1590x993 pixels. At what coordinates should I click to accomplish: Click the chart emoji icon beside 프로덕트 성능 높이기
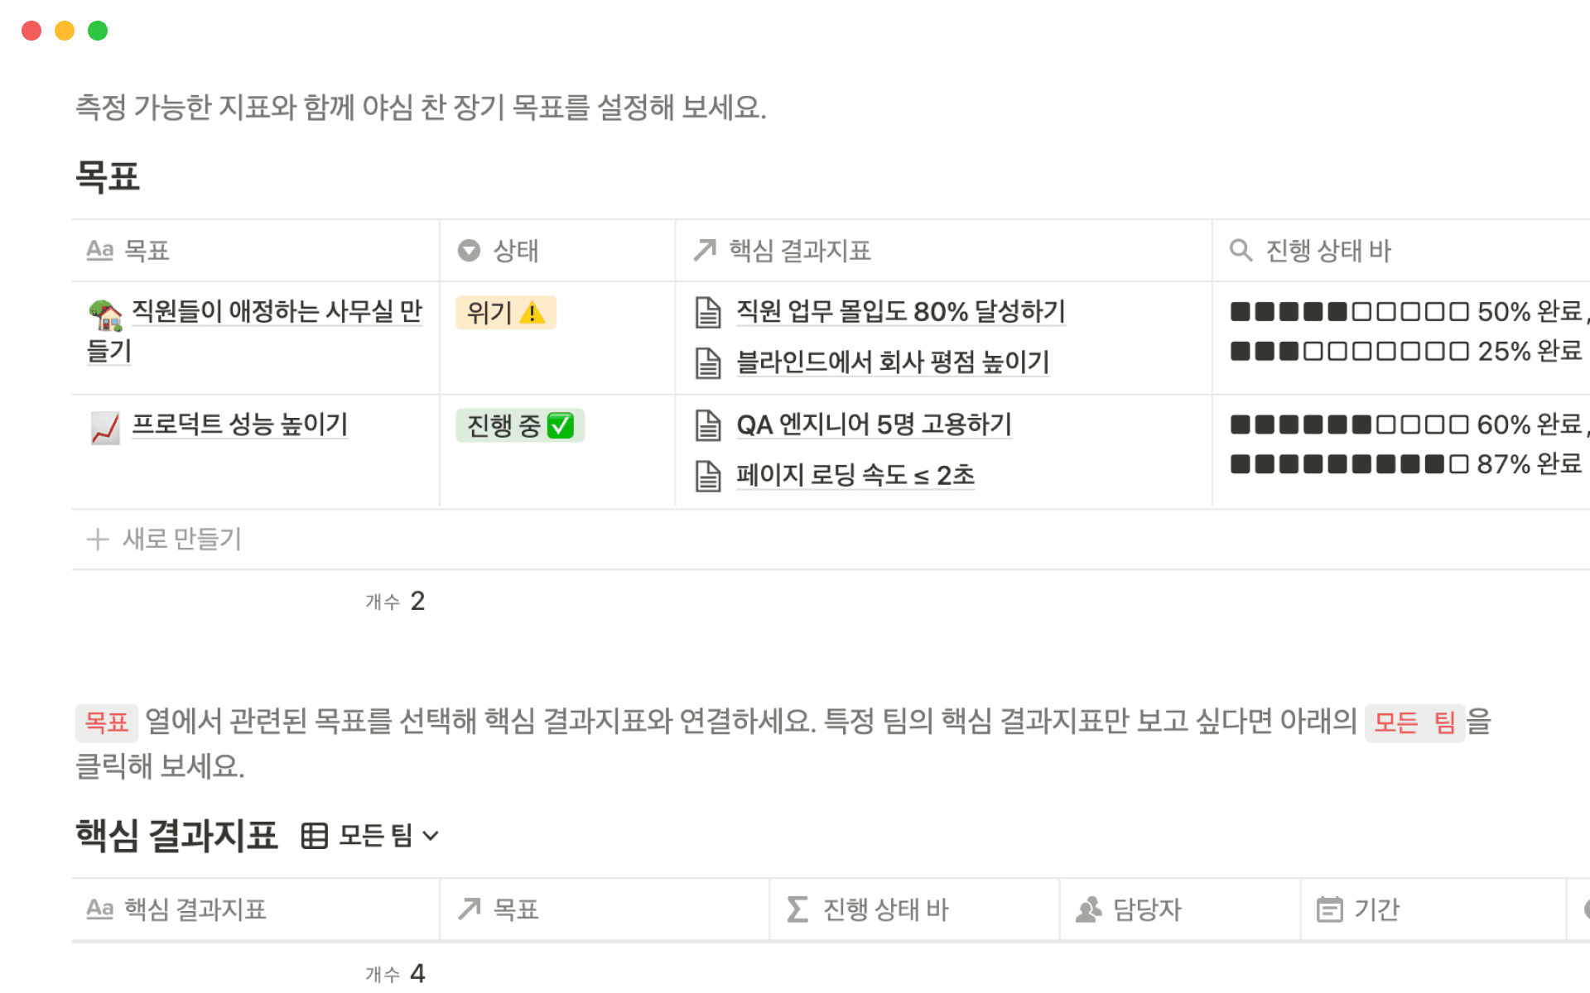pos(105,428)
